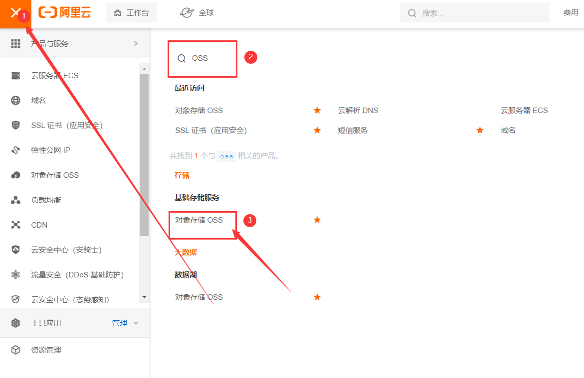
Task: Open 域名 under 最近访问
Action: (508, 130)
